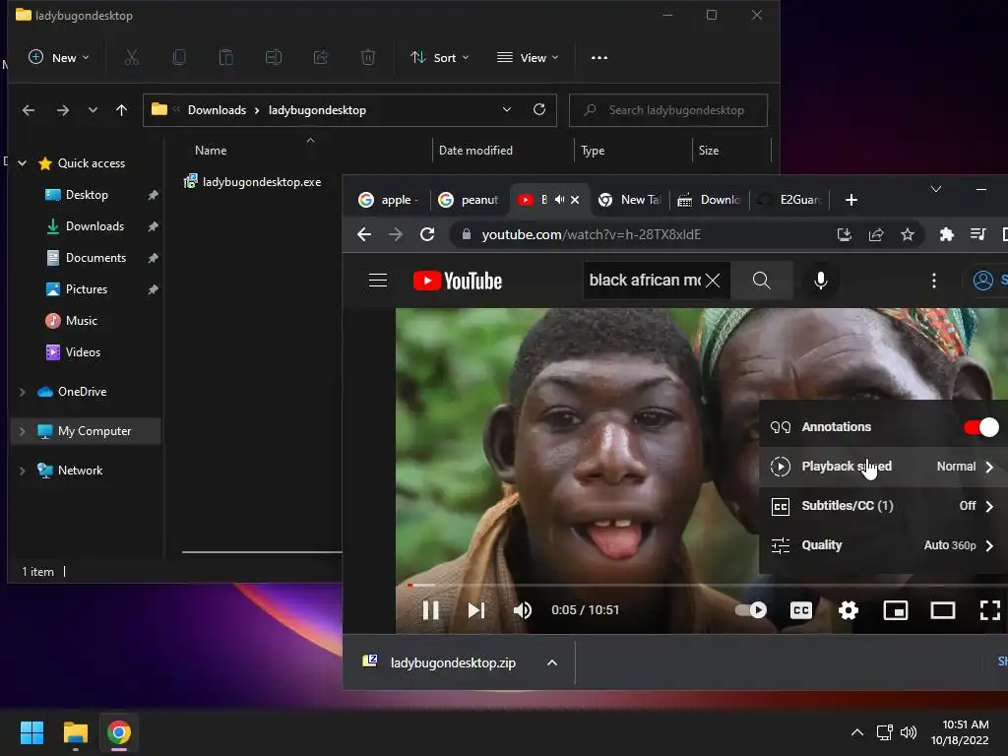Mute the YouTube tab audio icon
This screenshot has width=1008, height=756.
(x=559, y=200)
